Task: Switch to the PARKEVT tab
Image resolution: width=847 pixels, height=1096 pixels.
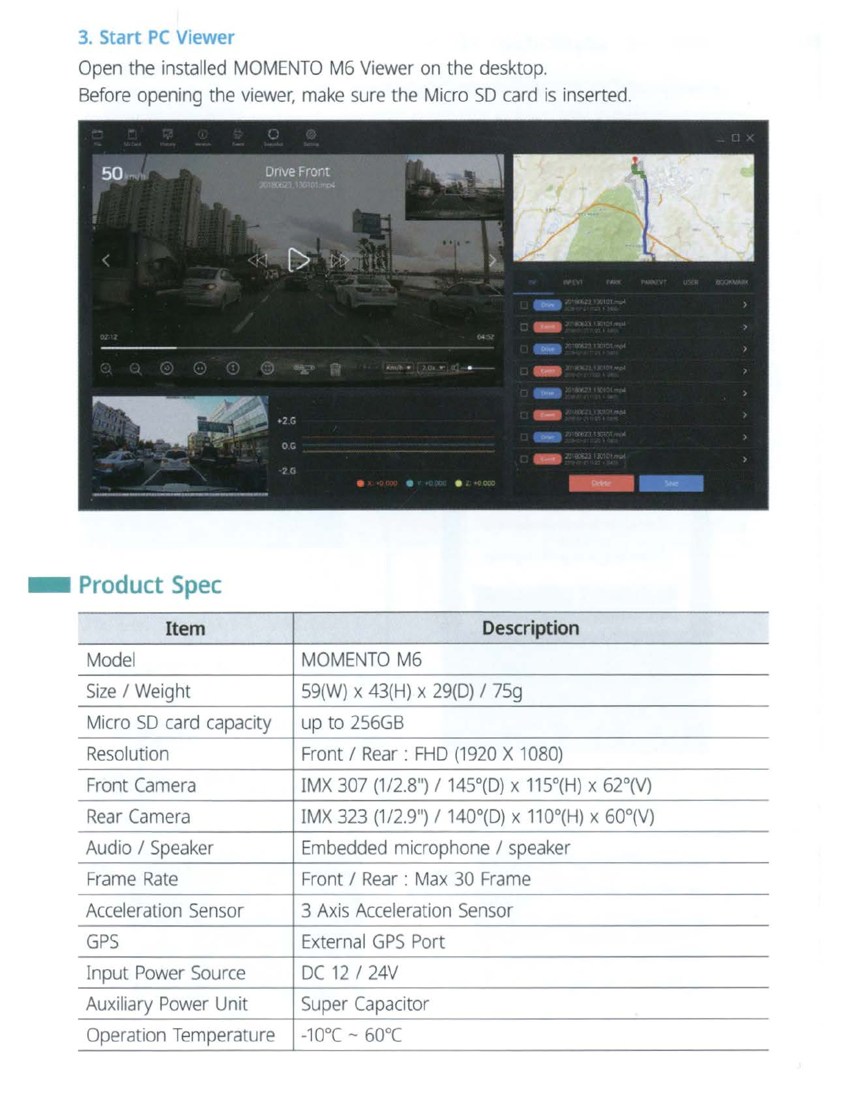Action: 653,282
